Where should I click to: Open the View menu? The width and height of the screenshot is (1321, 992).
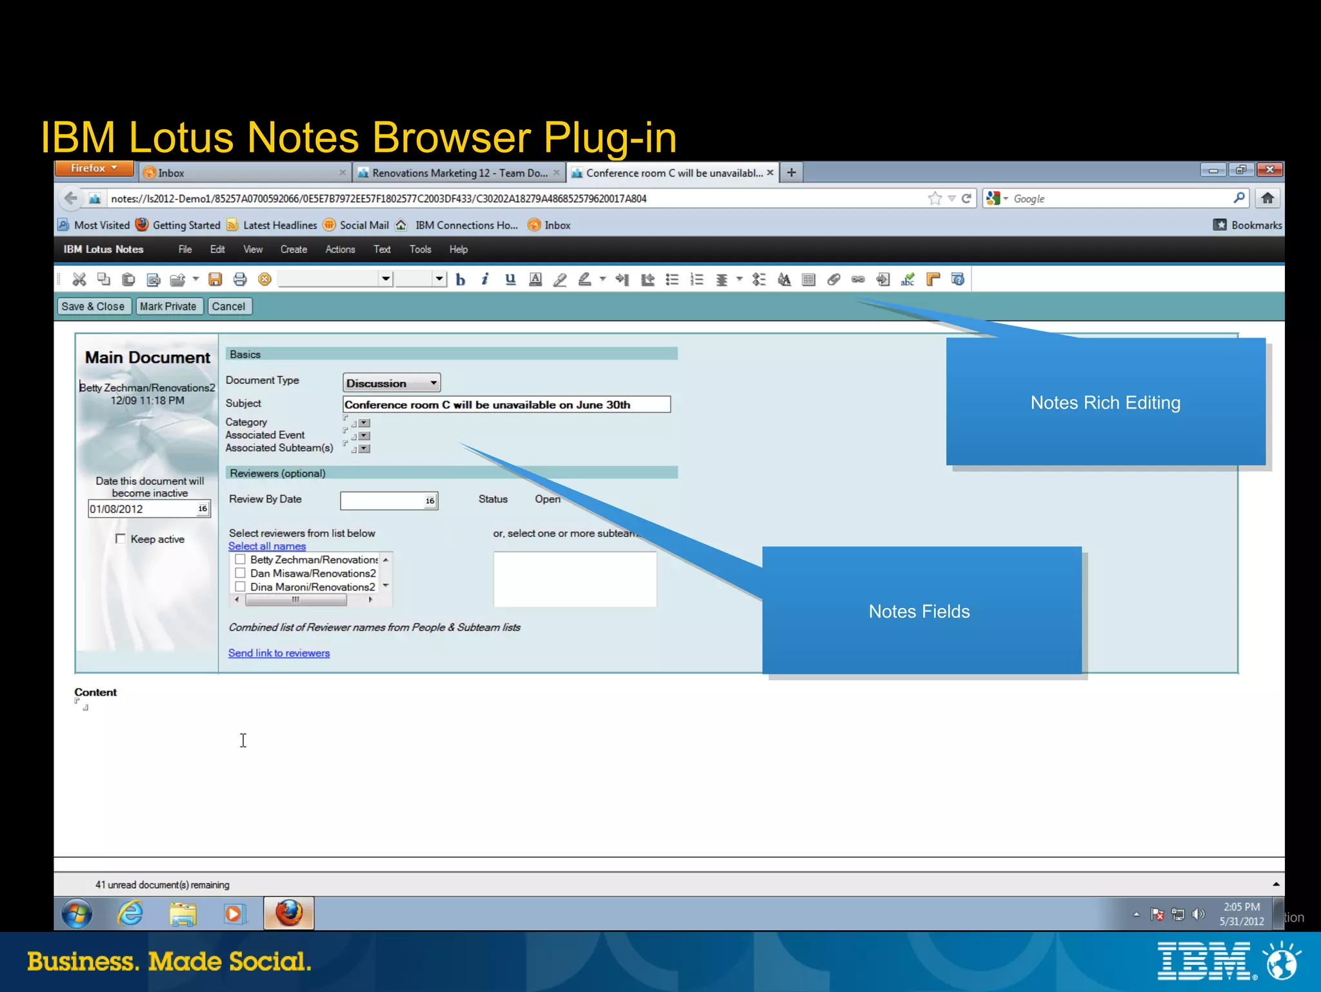point(253,249)
